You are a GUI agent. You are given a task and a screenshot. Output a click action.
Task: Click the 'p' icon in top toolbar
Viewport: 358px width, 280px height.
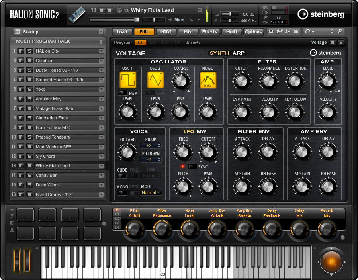(x=340, y=31)
